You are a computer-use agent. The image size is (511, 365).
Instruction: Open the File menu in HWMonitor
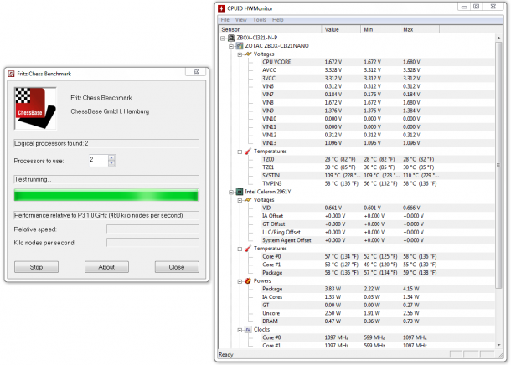225,20
